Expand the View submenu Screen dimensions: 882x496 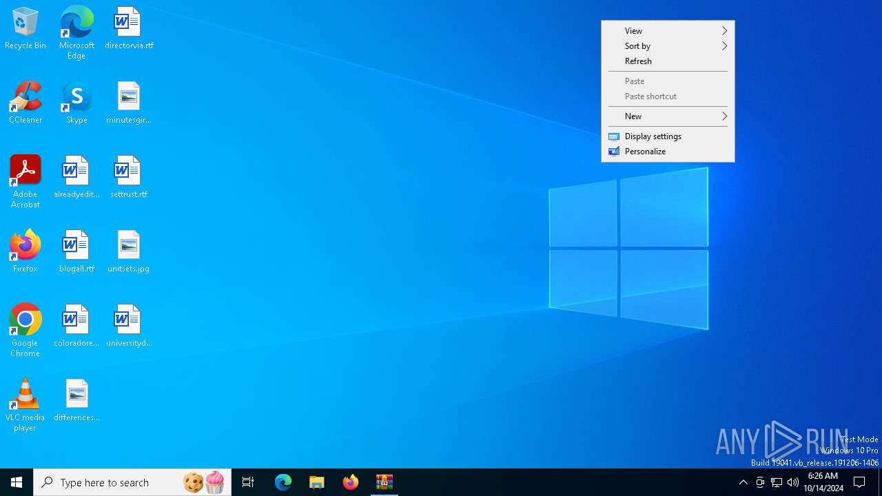pos(668,31)
